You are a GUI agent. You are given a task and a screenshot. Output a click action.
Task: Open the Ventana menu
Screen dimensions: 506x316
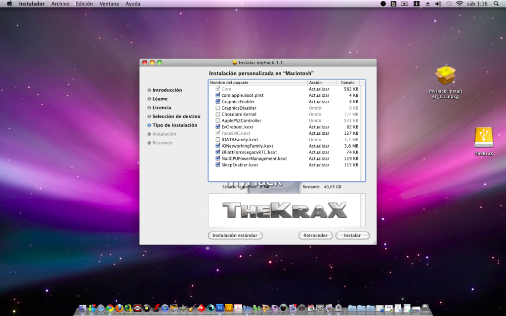point(109,4)
